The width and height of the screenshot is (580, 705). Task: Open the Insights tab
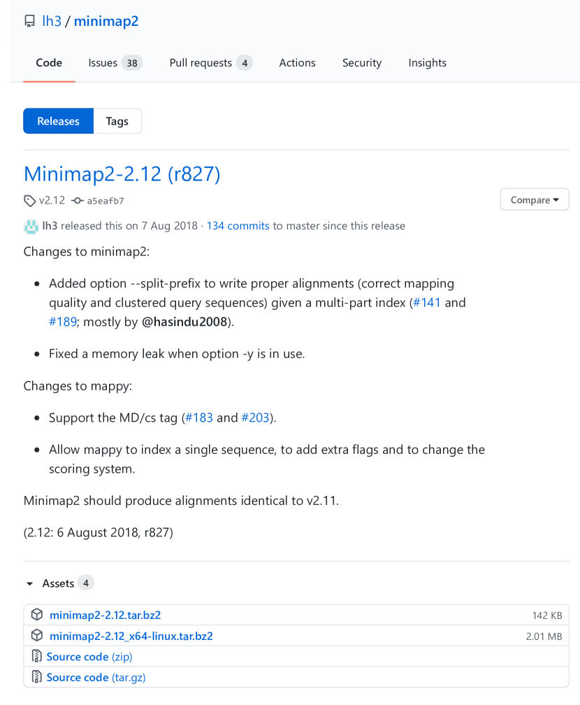427,63
